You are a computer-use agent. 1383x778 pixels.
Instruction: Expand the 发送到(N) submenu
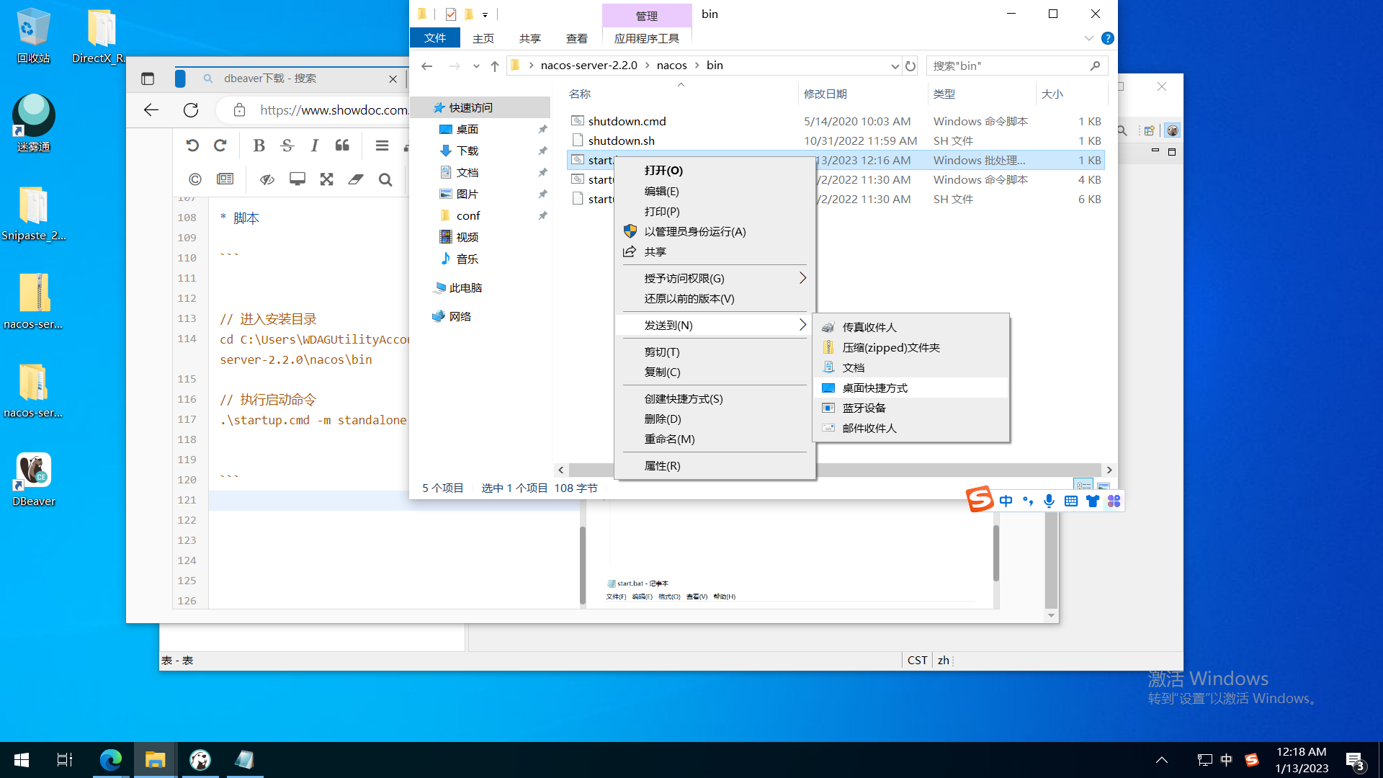[715, 326]
